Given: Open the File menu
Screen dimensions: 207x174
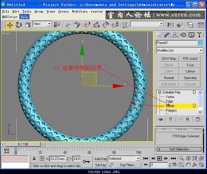Looking at the screenshot, I should [6, 11].
